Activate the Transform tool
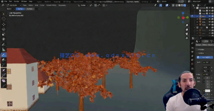This screenshot has height=111, width=214. point(4,39)
